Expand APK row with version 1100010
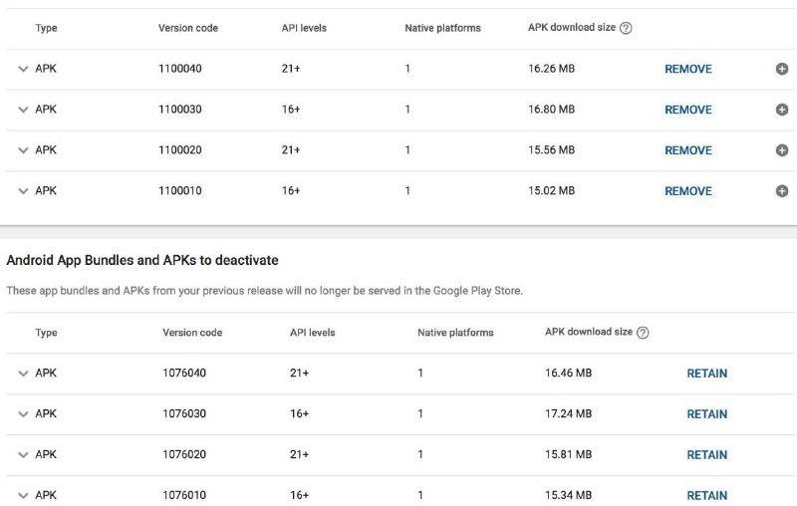The width and height of the screenshot is (797, 506). point(23,191)
